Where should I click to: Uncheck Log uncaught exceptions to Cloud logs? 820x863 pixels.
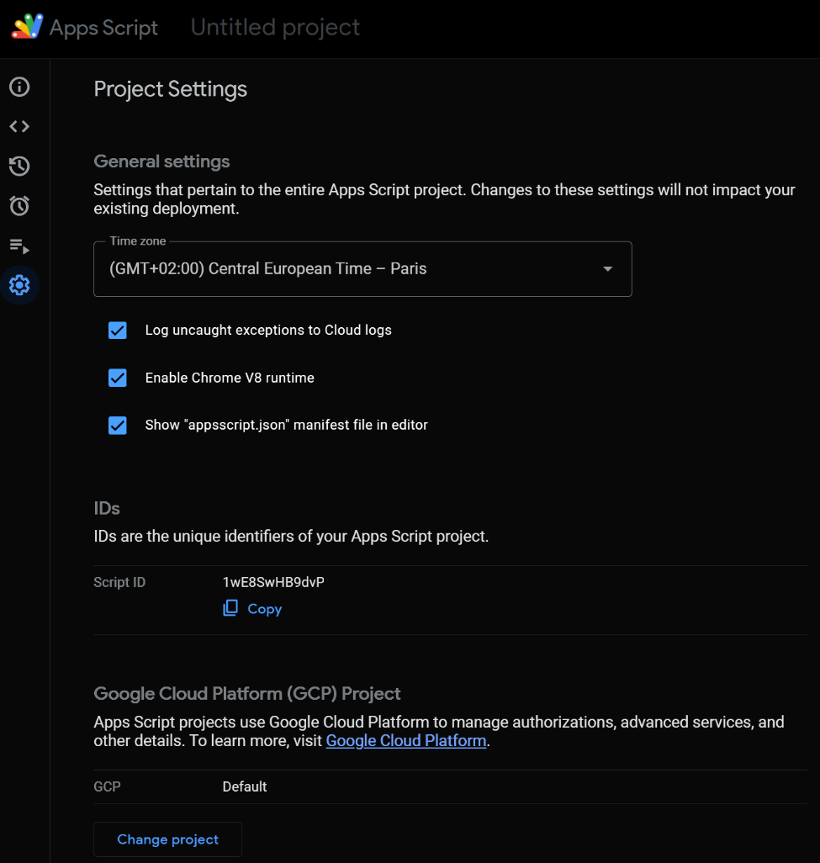click(x=118, y=331)
